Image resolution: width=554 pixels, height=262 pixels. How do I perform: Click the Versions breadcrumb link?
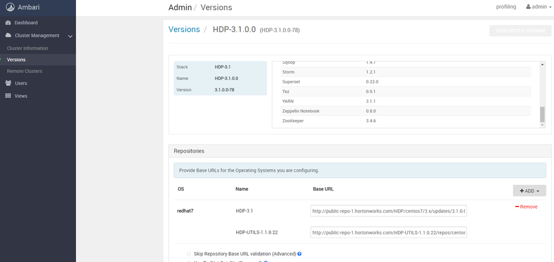184,29
